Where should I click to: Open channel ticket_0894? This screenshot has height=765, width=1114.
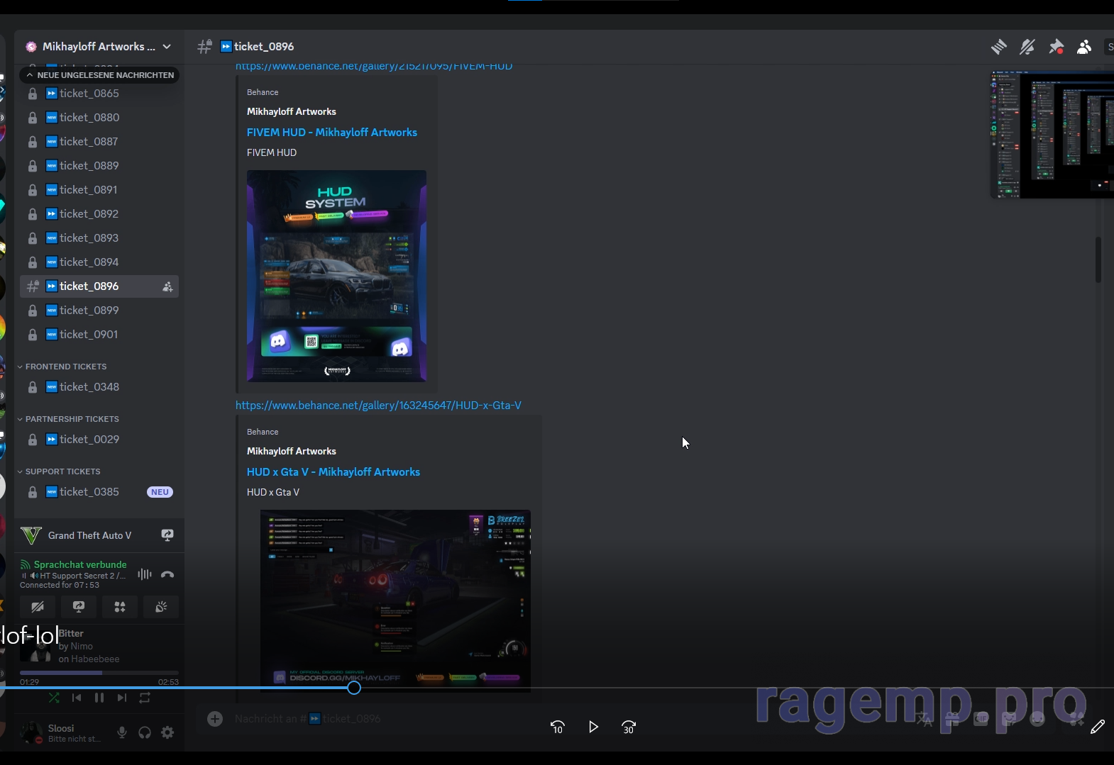tap(99, 262)
